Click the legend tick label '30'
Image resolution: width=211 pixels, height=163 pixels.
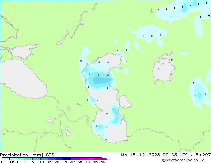pyautogui.click(x=72, y=162)
